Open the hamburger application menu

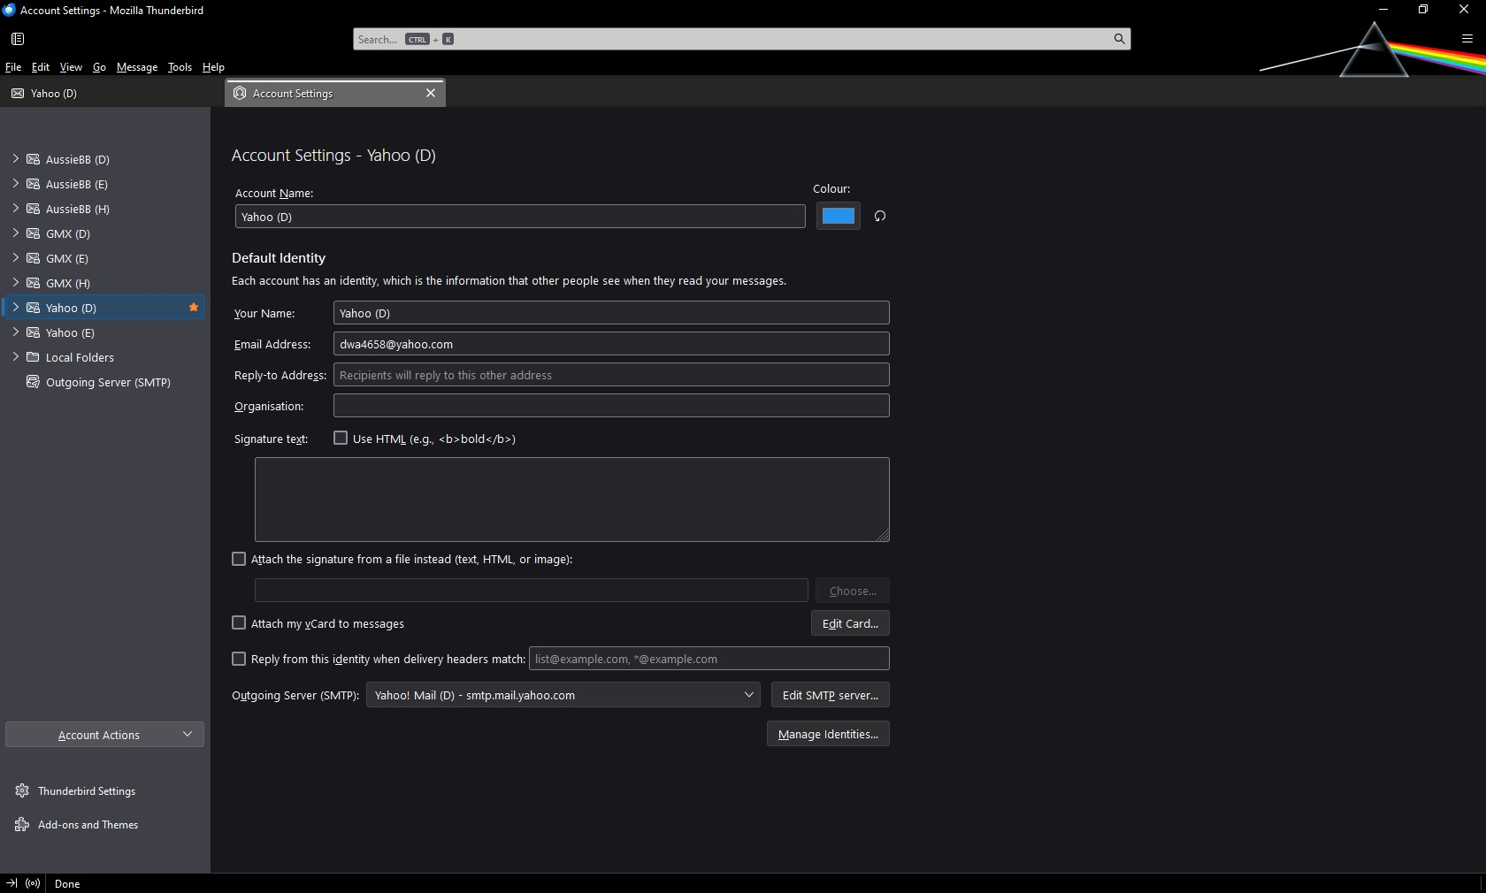coord(1467,39)
